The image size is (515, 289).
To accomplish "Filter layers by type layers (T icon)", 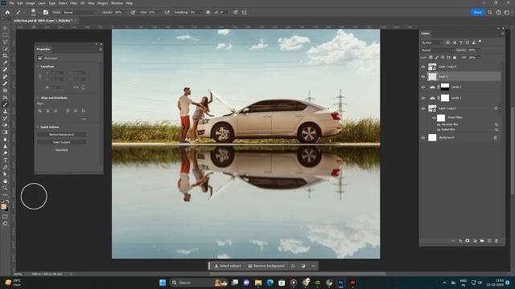I will (x=461, y=43).
